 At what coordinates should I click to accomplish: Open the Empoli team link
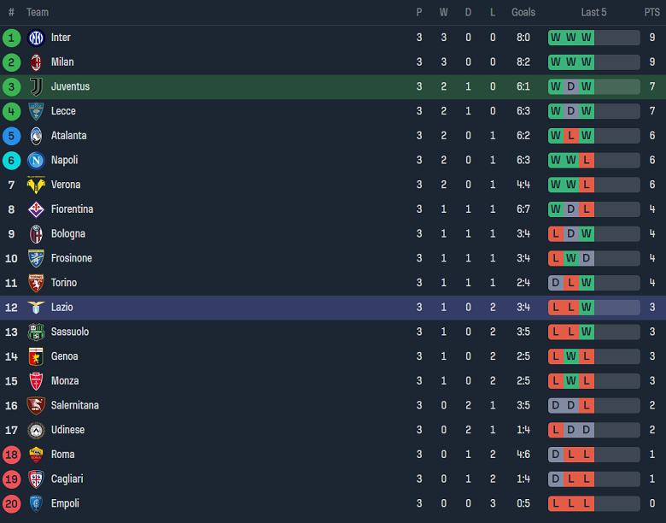point(65,504)
